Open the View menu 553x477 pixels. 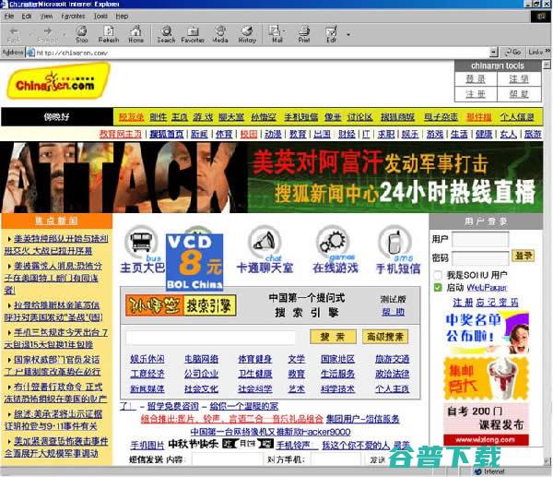pos(46,17)
